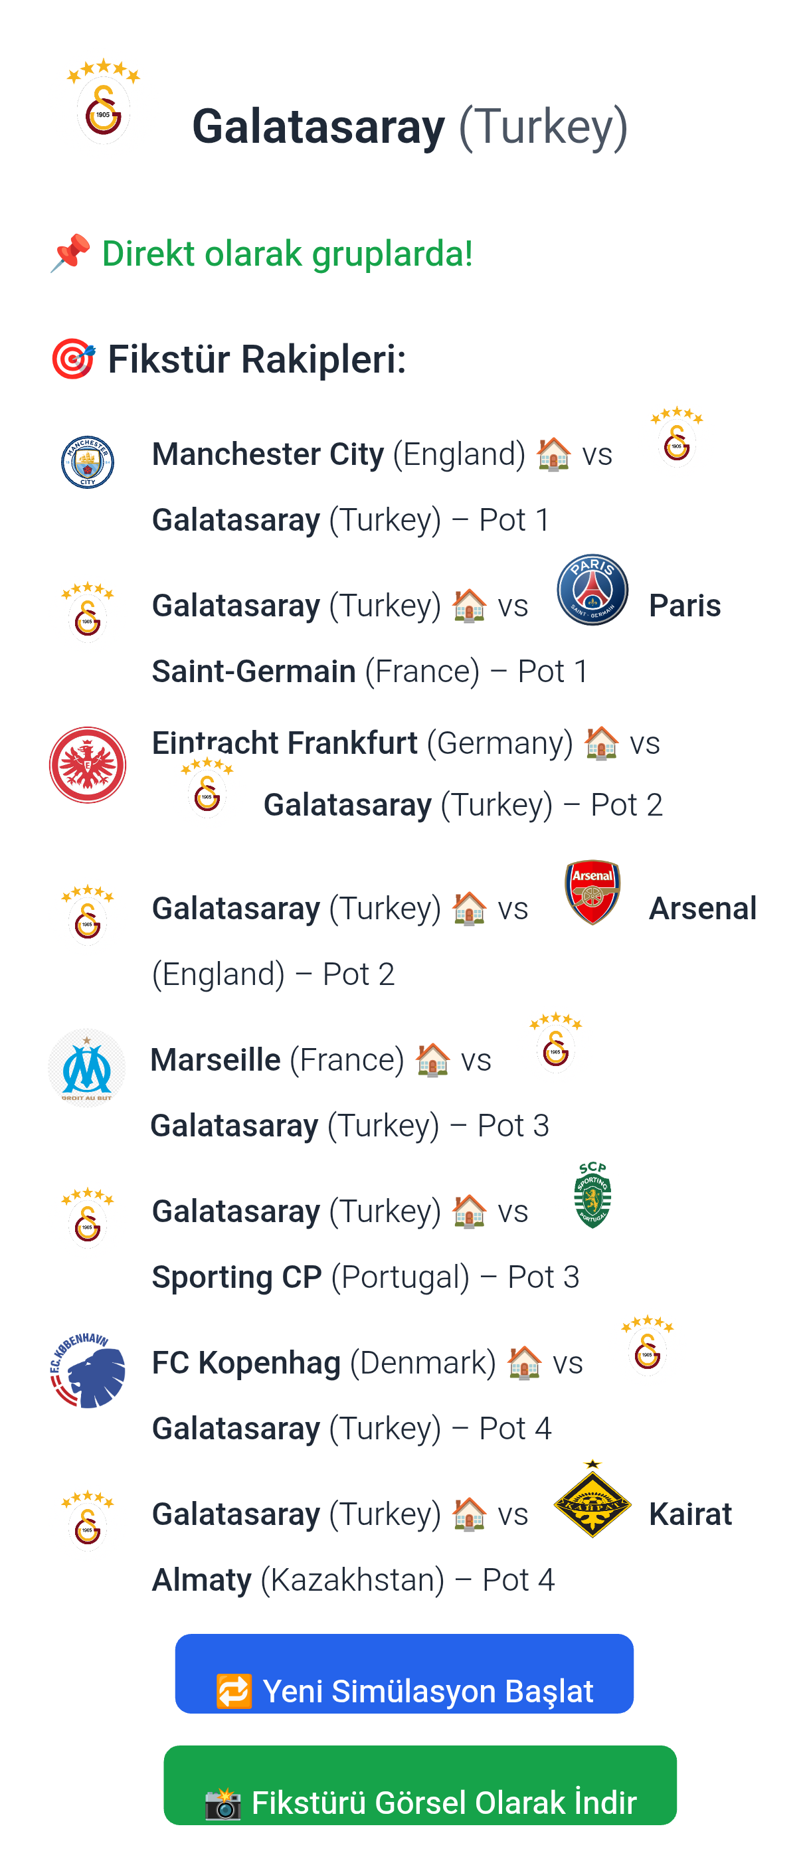
Task: Click the Kairat Almaty diamond logo
Action: point(592,1498)
